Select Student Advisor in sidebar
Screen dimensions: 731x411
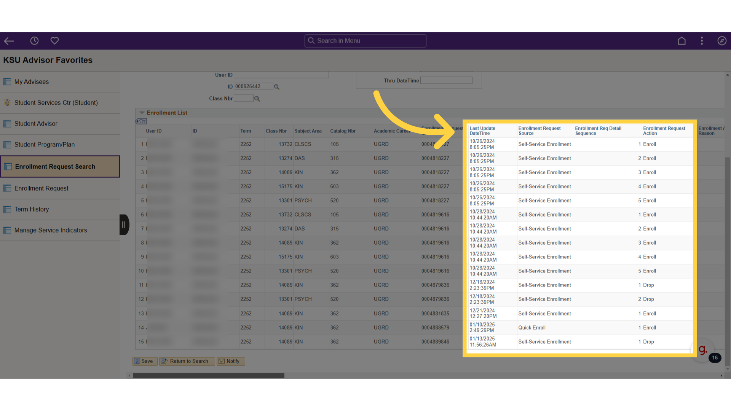60,124
